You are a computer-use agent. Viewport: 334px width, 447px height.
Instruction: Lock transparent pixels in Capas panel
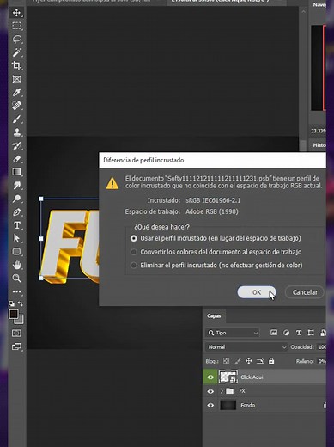(x=226, y=361)
